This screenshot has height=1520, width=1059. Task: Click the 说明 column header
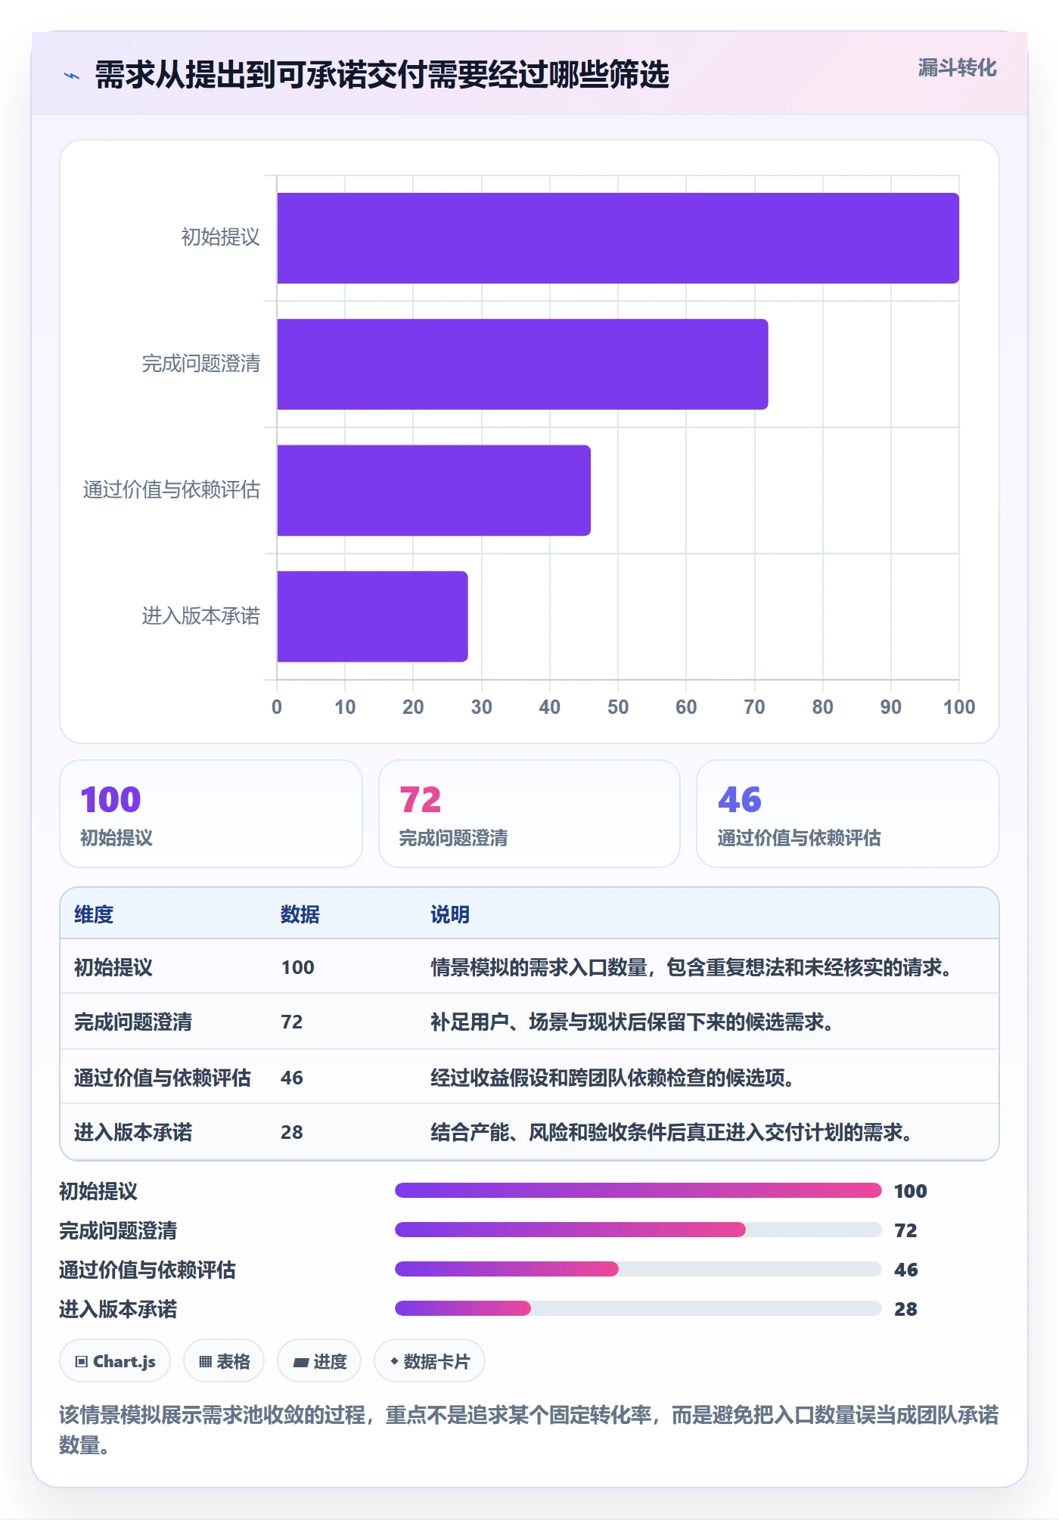[x=450, y=914]
